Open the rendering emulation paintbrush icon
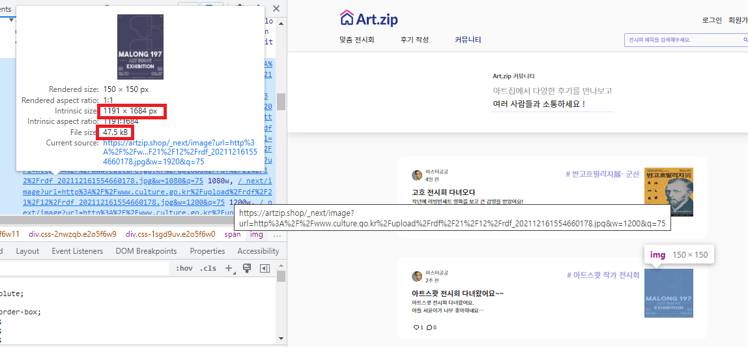The image size is (748, 347). coord(247,268)
